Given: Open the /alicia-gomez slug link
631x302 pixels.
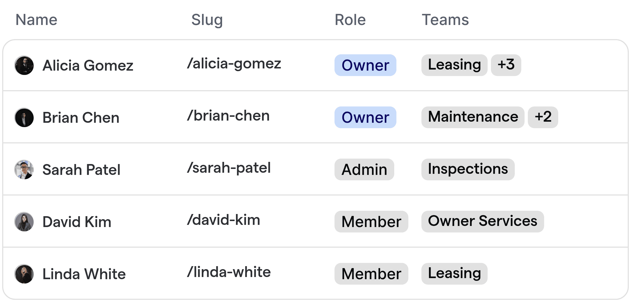Looking at the screenshot, I should tap(234, 64).
